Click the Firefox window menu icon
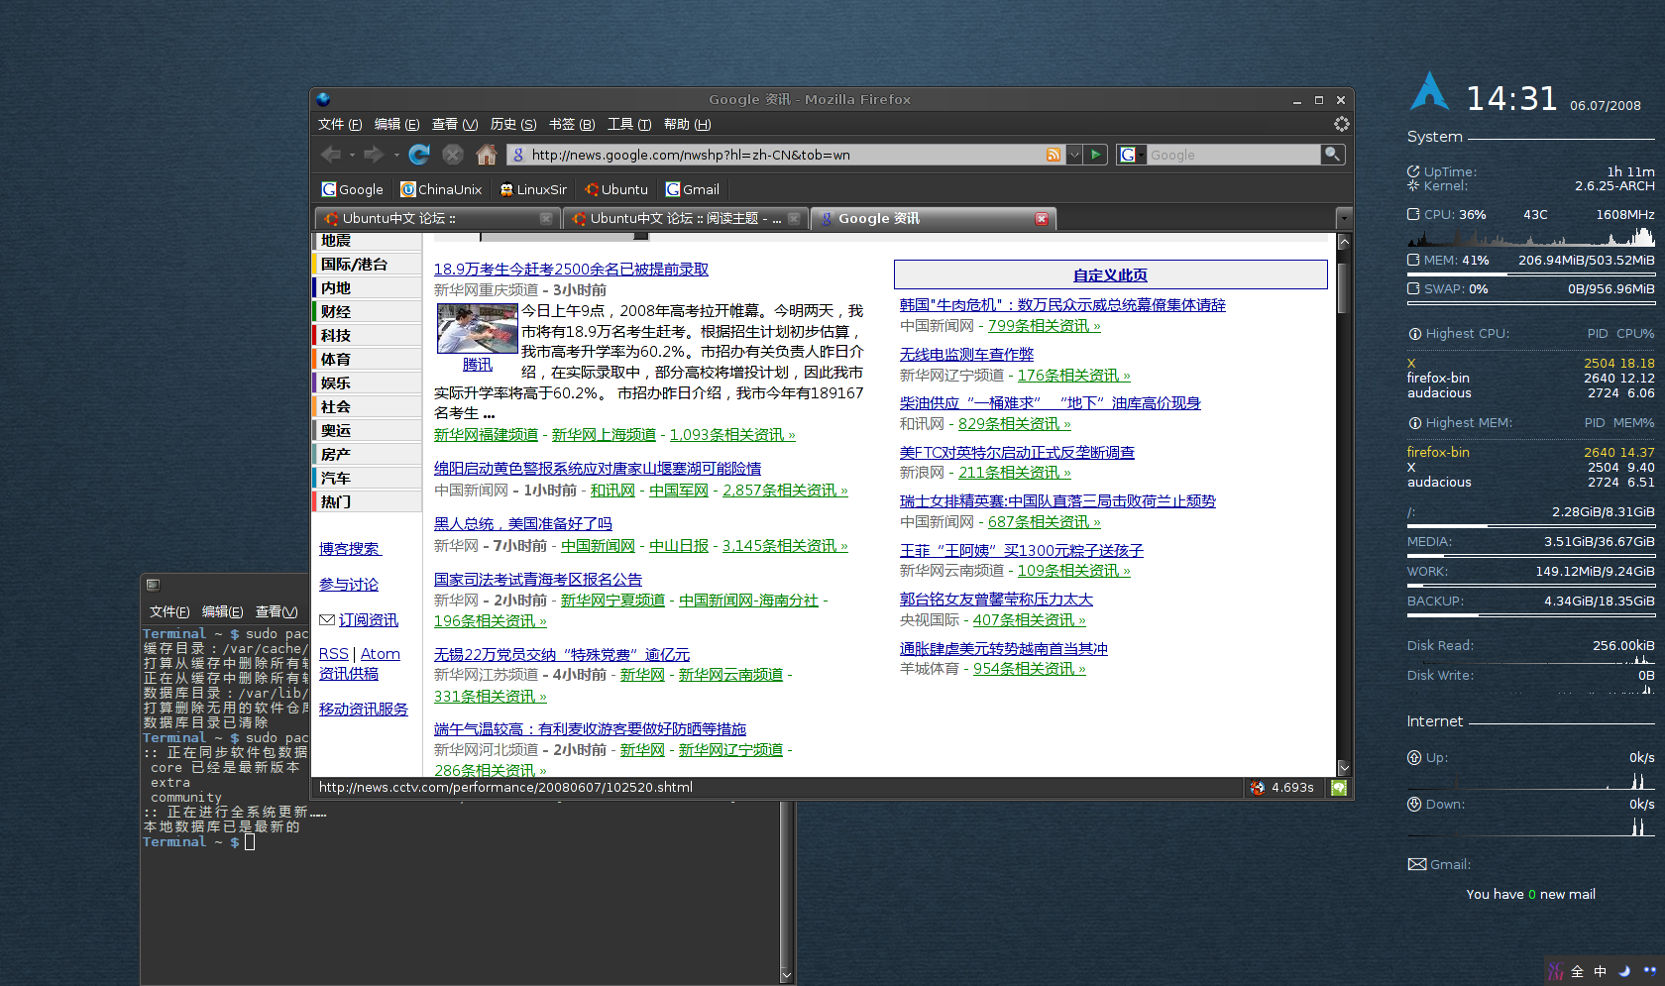 point(323,99)
